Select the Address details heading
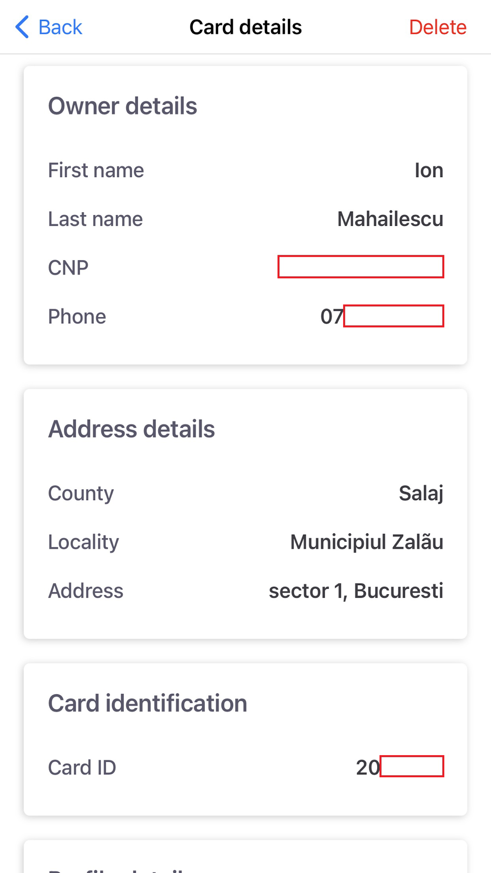Viewport: 491px width, 873px height. click(x=131, y=429)
